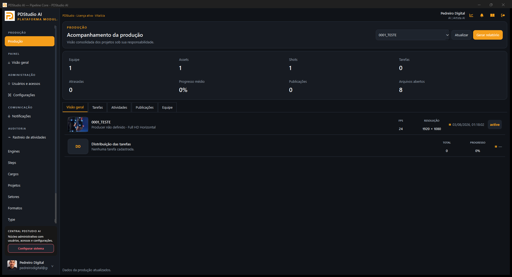Viewport: 512px width, 277px height.
Task: Click the Atualizar button
Action: tap(461, 35)
